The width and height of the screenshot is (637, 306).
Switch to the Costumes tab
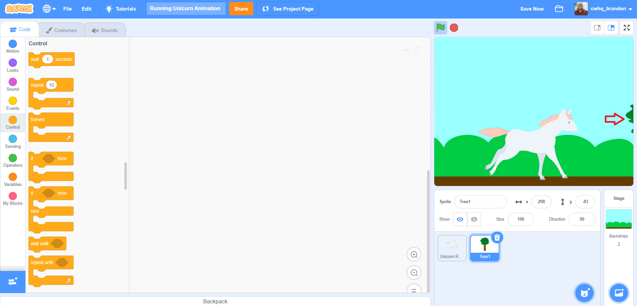[62, 30]
